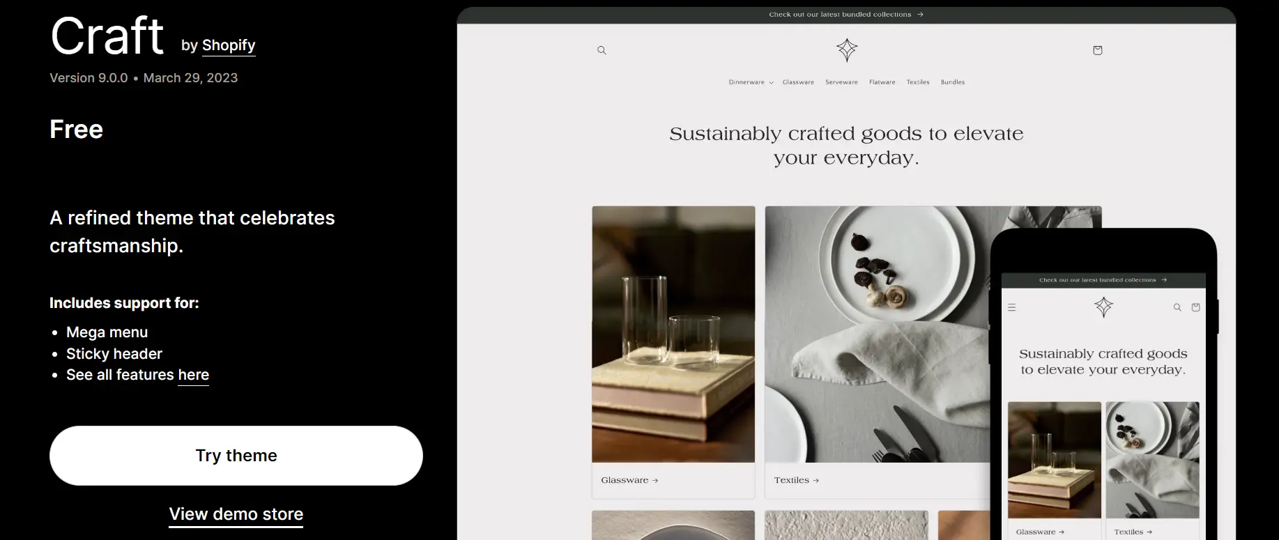Click the Glassware label in mobile preview
1279x540 pixels.
pyautogui.click(x=1040, y=532)
